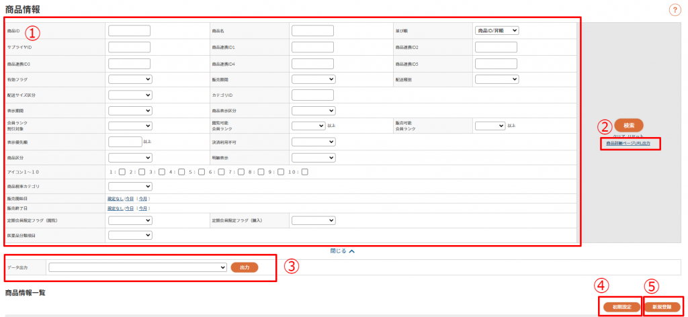Screen dimensions: 688x317
Task: Open the 商品詳細ページURL出力 link
Action: click(628, 143)
